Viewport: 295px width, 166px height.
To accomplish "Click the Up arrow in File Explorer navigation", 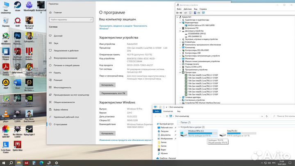I will (167, 116).
